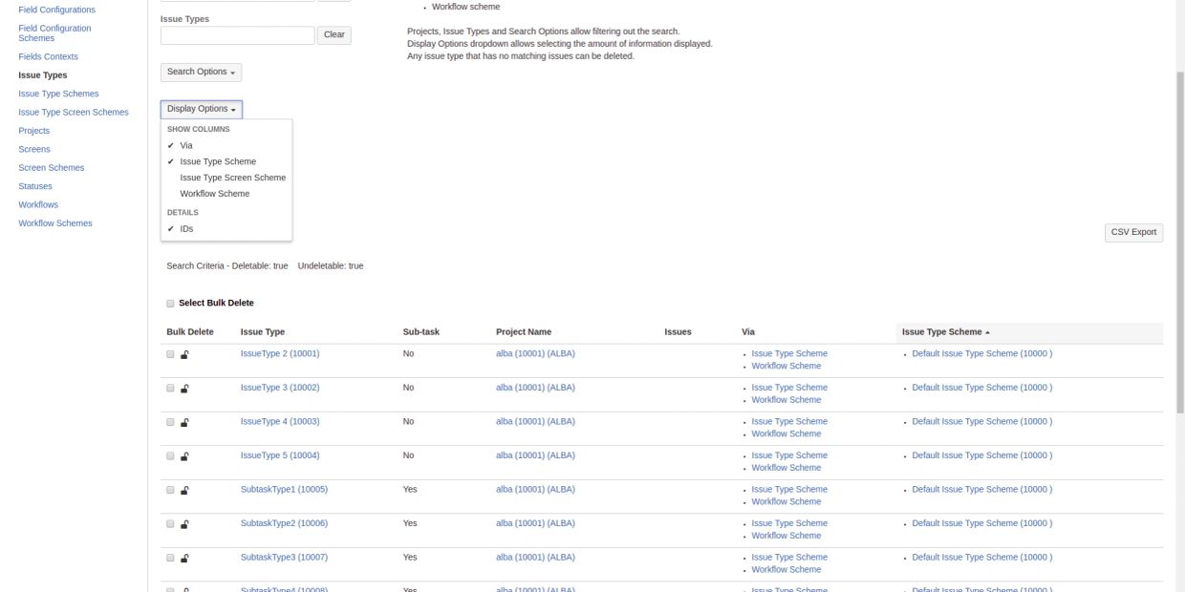
Task: Open alba (10001) project in IssueType 2 row
Action: (535, 354)
